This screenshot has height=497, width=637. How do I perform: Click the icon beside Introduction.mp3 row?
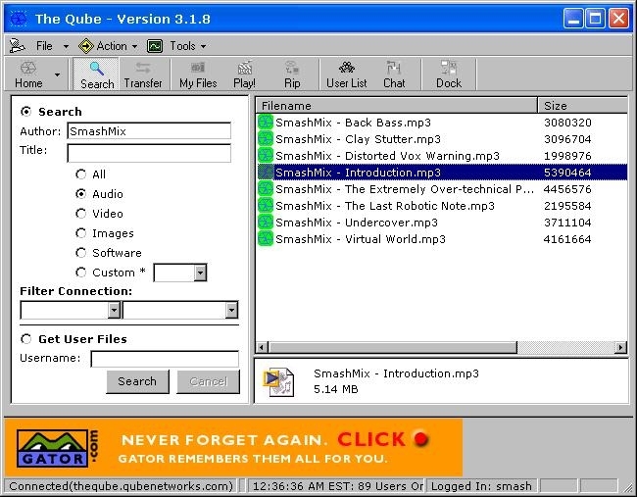tap(266, 173)
